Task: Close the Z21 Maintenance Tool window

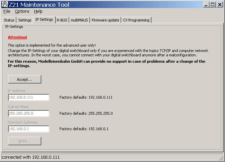Action: (220, 5)
